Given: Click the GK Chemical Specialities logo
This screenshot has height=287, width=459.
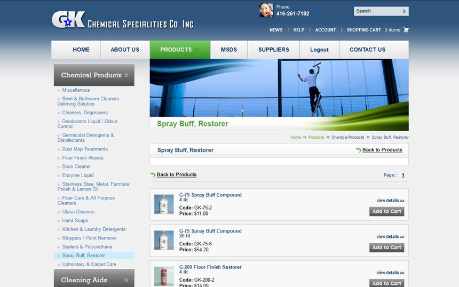Looking at the screenshot, I should 123,20.
